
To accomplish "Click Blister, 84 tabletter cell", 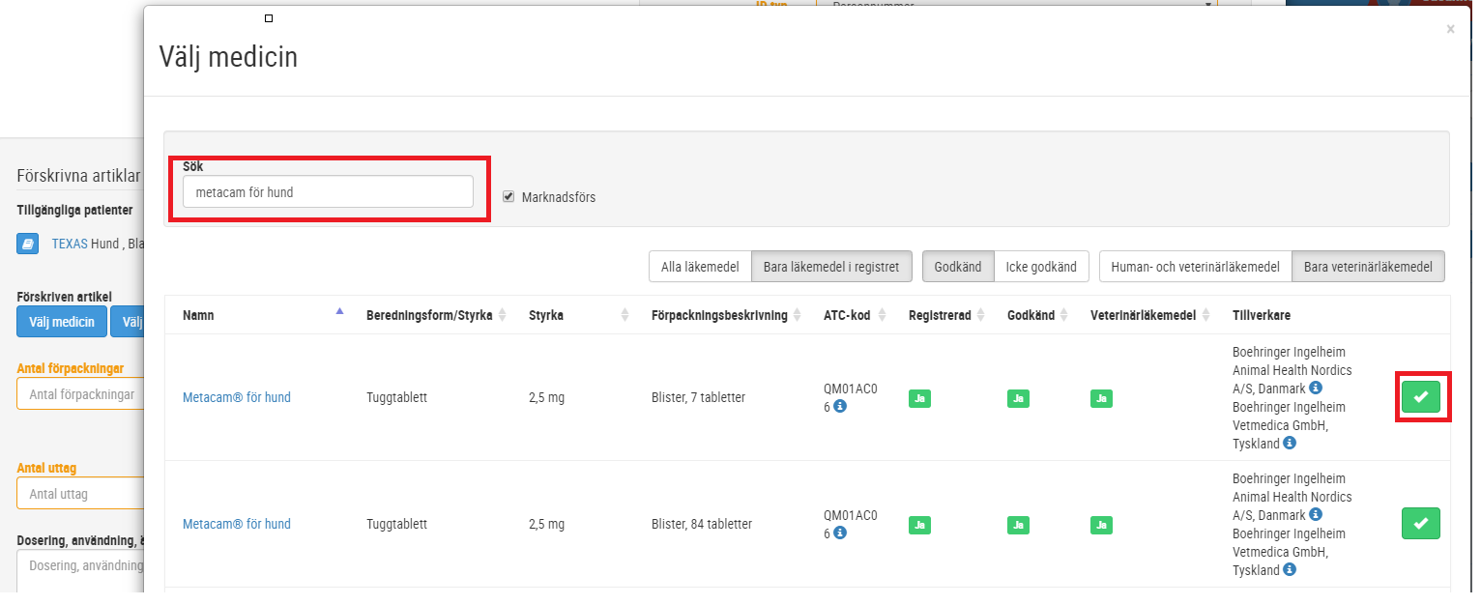I will click(702, 524).
